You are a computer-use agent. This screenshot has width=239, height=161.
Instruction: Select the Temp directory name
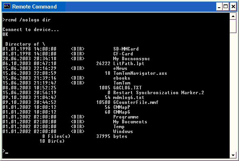pyautogui.click(x=119, y=127)
